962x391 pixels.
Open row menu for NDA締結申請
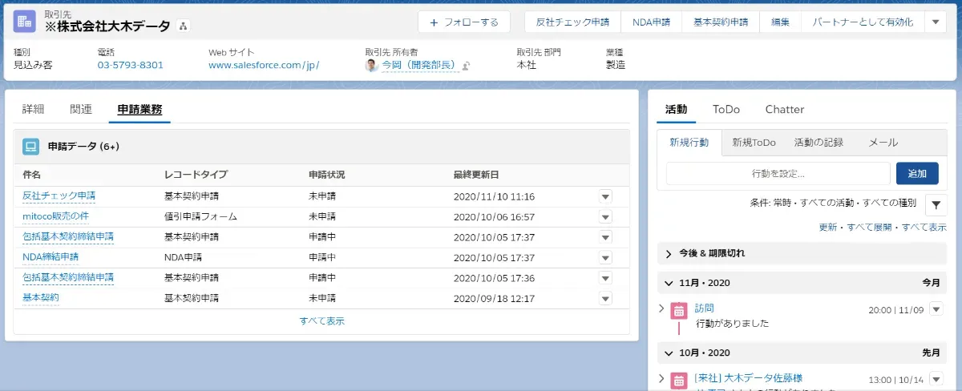tap(605, 258)
